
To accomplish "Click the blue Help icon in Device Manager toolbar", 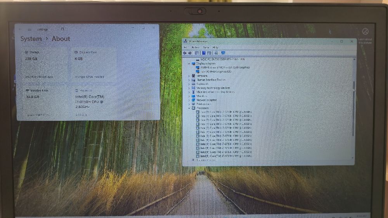I will tap(204, 53).
